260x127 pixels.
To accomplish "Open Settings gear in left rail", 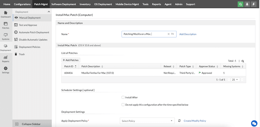I will coord(6,70).
